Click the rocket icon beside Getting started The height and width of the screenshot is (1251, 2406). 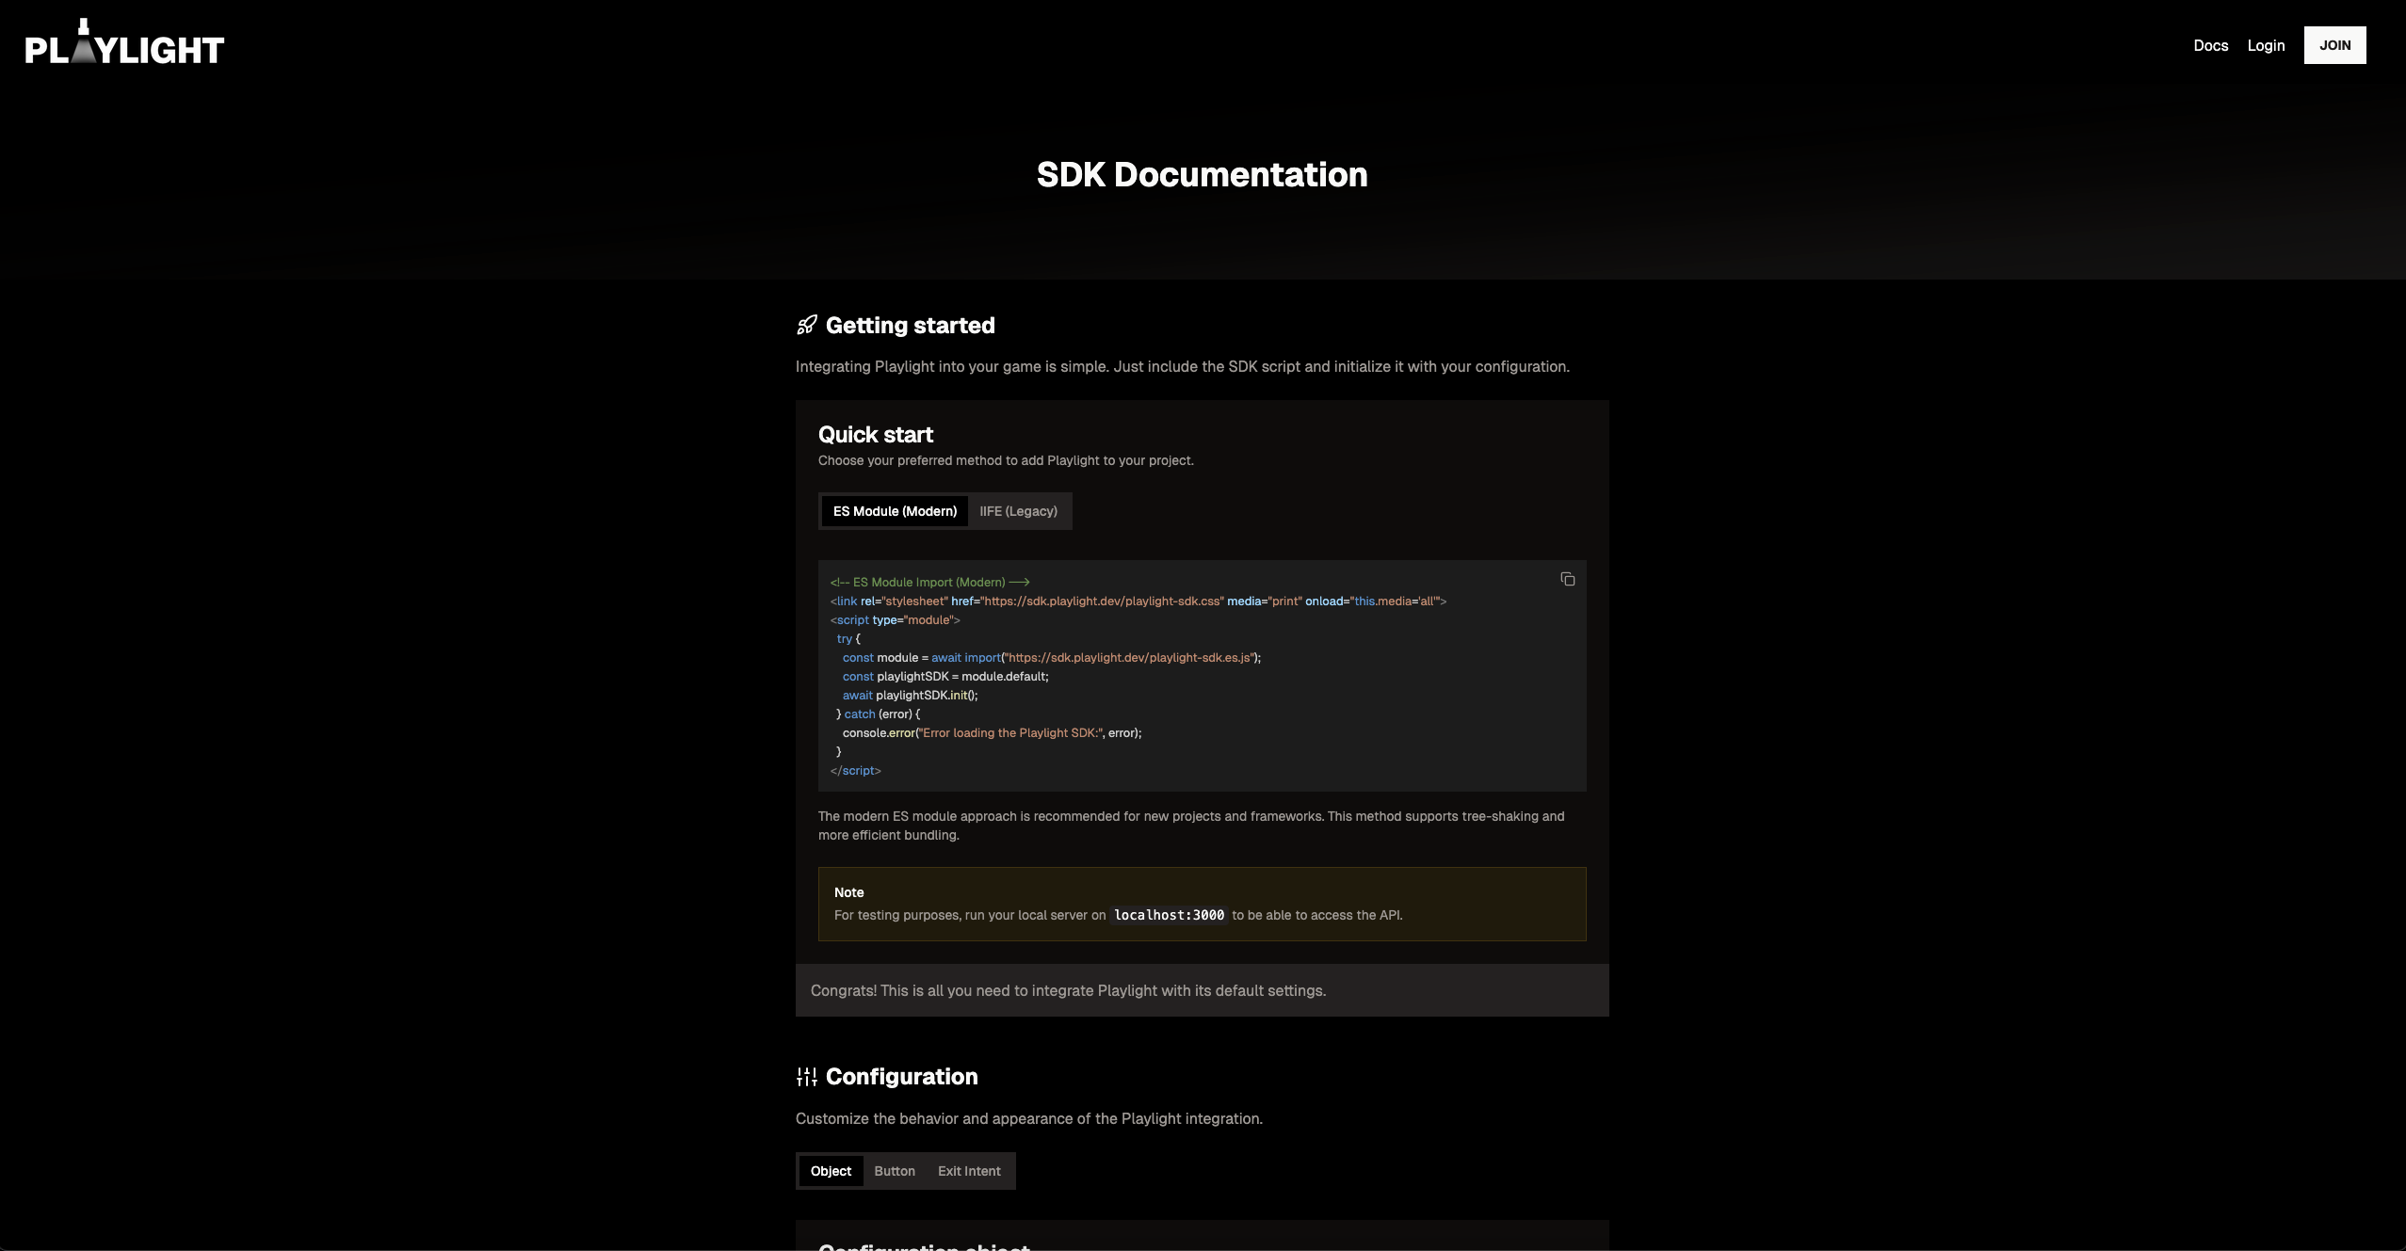(807, 325)
